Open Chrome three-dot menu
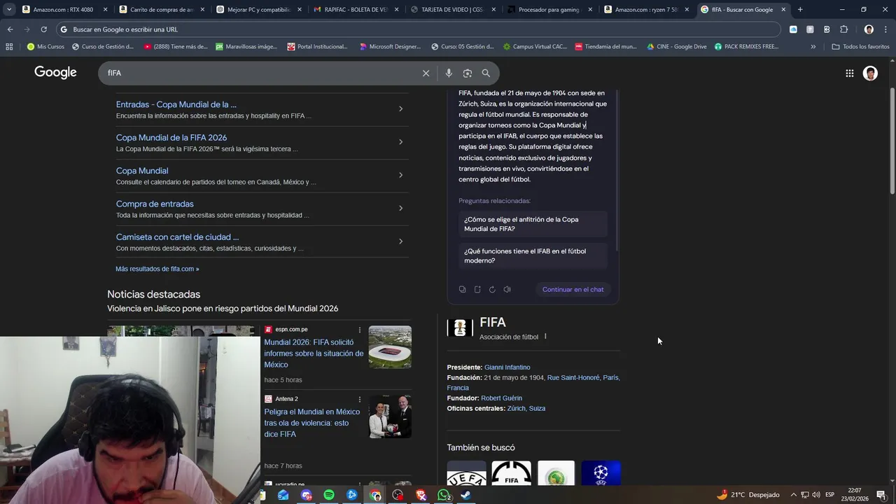896x504 pixels. [x=885, y=29]
